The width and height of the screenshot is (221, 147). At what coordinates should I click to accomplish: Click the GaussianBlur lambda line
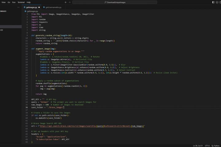pyautogui.click(x=83, y=65)
